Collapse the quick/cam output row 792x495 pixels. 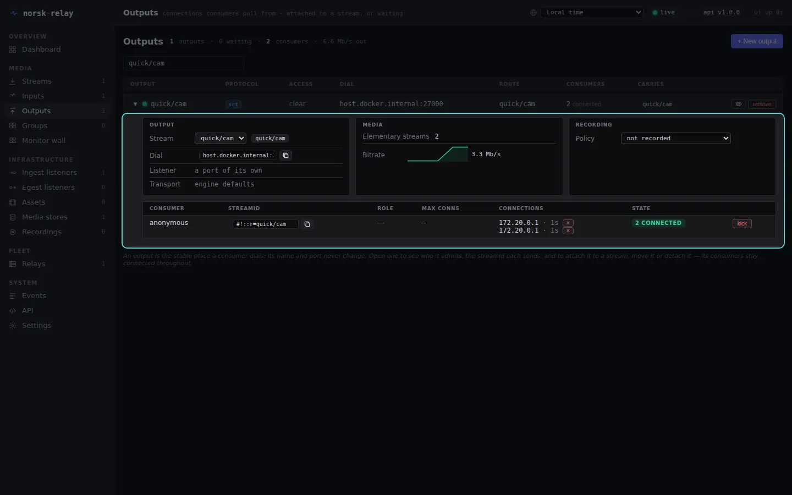click(135, 104)
